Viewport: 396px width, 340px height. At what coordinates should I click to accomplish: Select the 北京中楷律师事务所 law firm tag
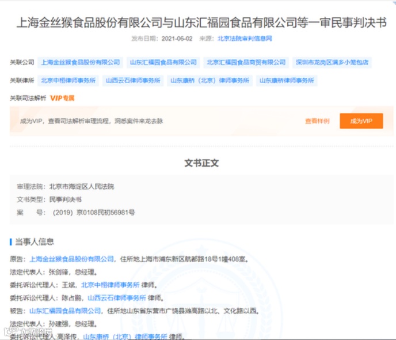point(68,81)
